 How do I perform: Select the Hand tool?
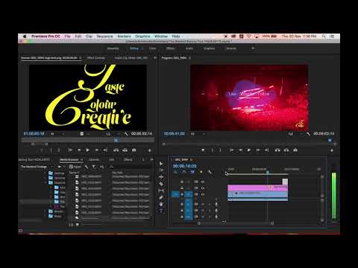point(161,204)
